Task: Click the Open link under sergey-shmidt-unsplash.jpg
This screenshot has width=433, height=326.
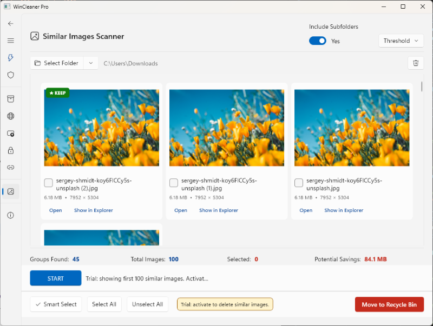Action: 306,210
